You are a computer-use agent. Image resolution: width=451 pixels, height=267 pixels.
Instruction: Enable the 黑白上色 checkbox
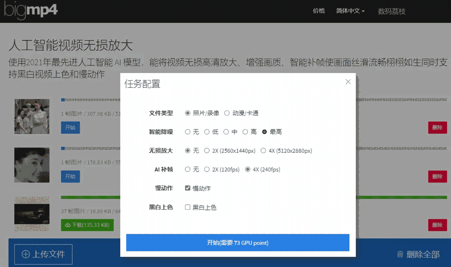click(x=188, y=207)
